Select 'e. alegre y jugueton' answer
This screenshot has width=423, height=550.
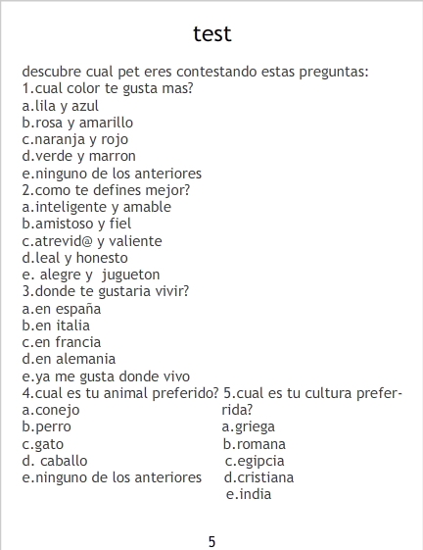click(x=91, y=275)
